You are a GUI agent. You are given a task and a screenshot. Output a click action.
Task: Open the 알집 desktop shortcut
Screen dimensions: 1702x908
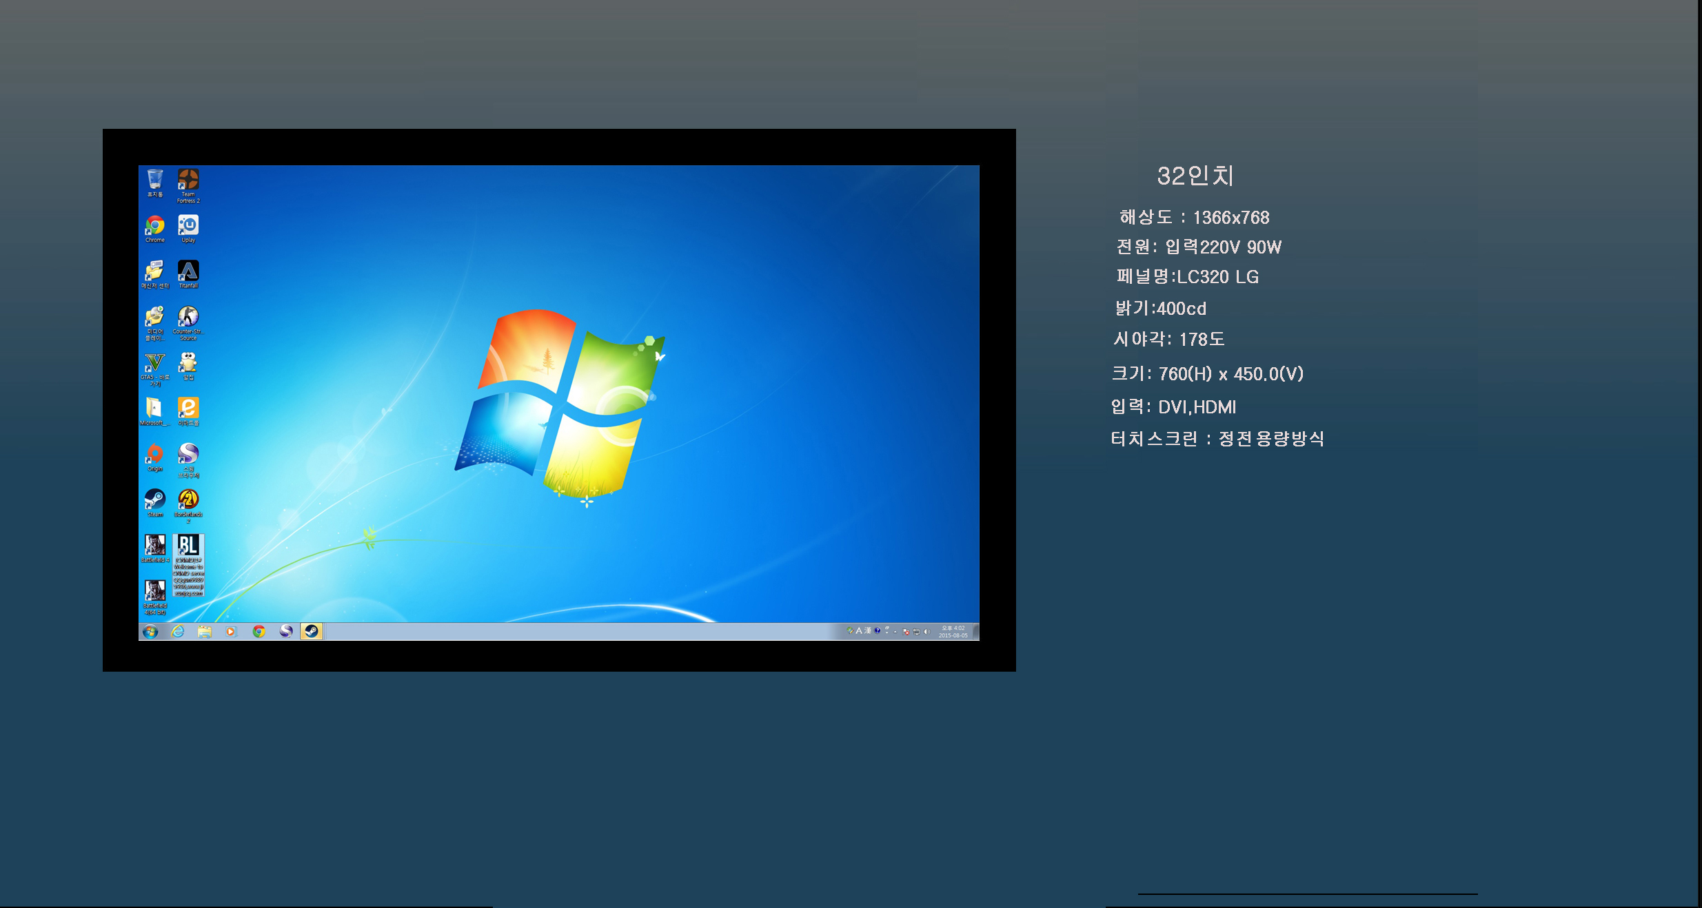click(188, 366)
